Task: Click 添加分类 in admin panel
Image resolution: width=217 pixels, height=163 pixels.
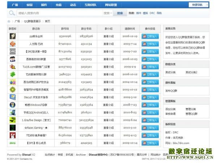Action: pyautogui.click(x=170, y=109)
